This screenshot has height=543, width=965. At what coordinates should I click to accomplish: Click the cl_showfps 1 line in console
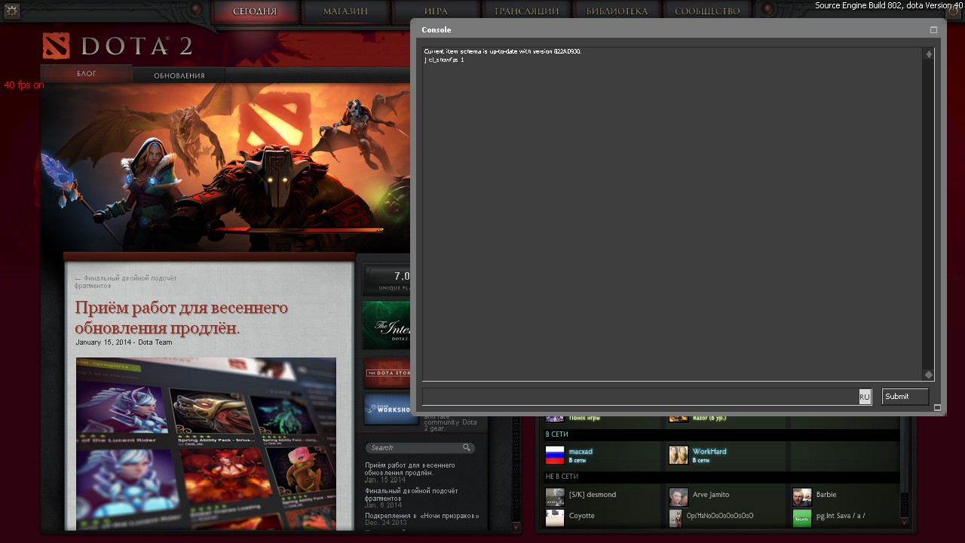pyautogui.click(x=444, y=59)
